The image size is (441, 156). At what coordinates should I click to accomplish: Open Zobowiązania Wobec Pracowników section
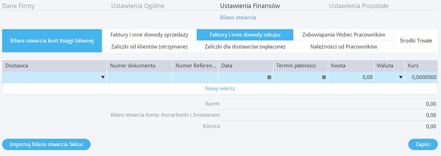tap(344, 35)
